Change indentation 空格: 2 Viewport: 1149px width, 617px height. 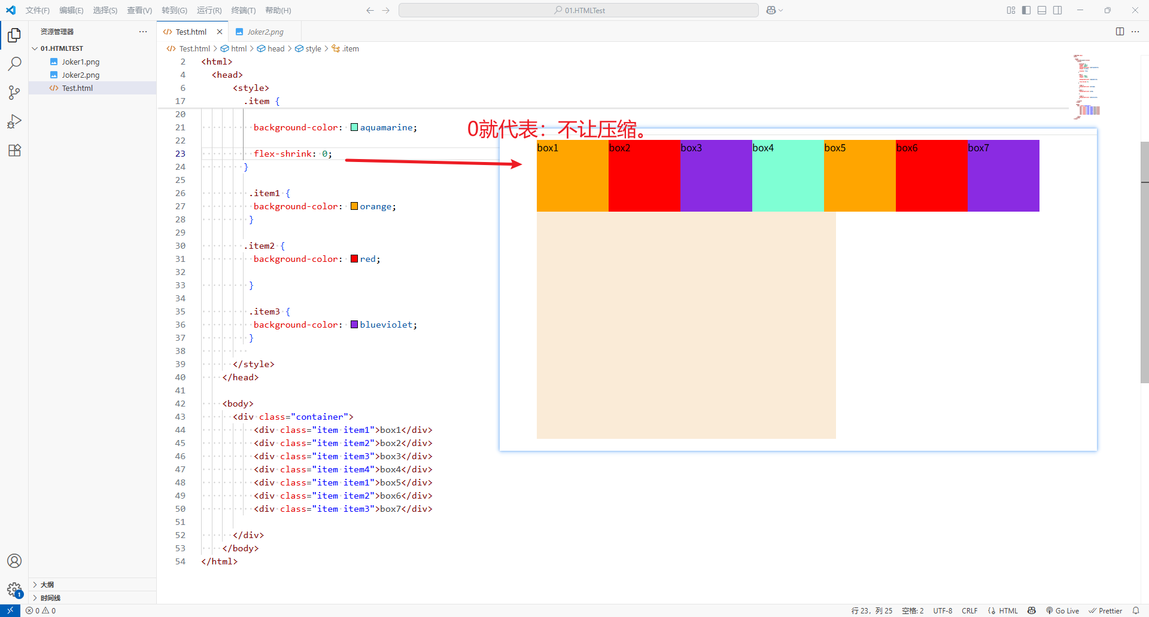click(x=913, y=610)
